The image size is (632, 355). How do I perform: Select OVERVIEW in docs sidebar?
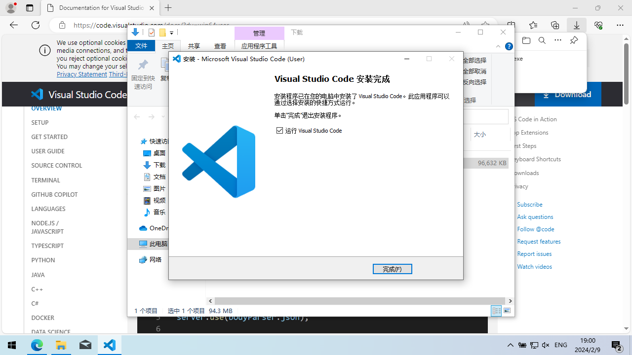point(46,108)
